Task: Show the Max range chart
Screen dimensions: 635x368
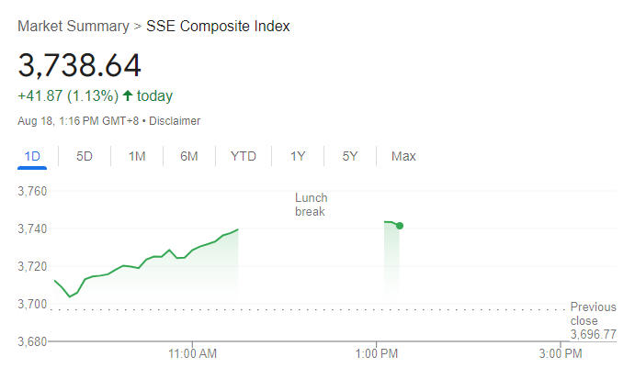Action: point(403,156)
